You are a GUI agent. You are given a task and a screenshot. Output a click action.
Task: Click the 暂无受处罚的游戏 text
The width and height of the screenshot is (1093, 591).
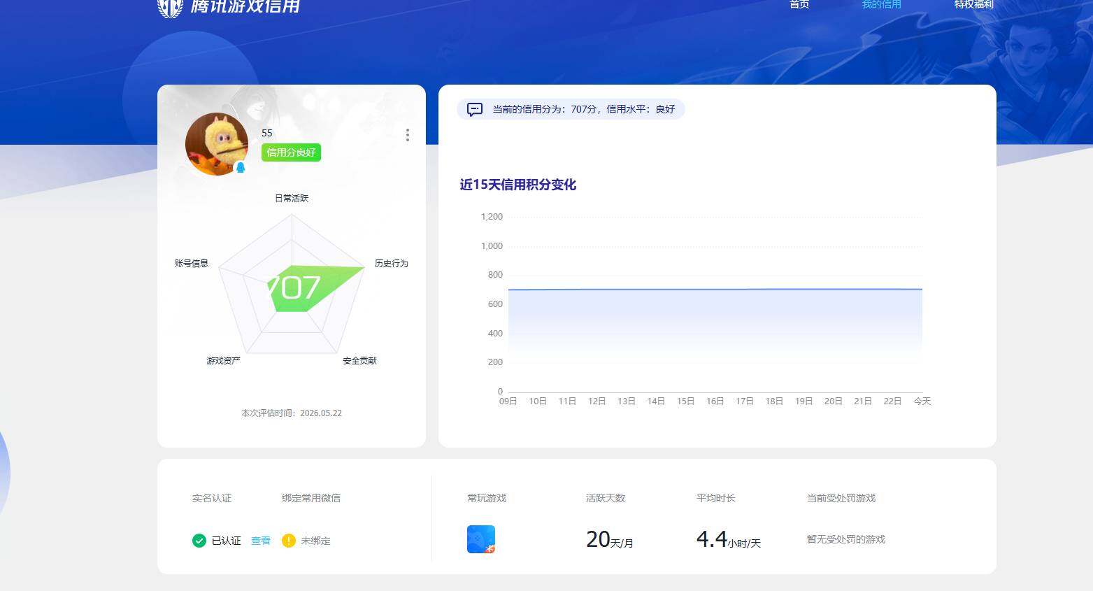[x=846, y=539]
